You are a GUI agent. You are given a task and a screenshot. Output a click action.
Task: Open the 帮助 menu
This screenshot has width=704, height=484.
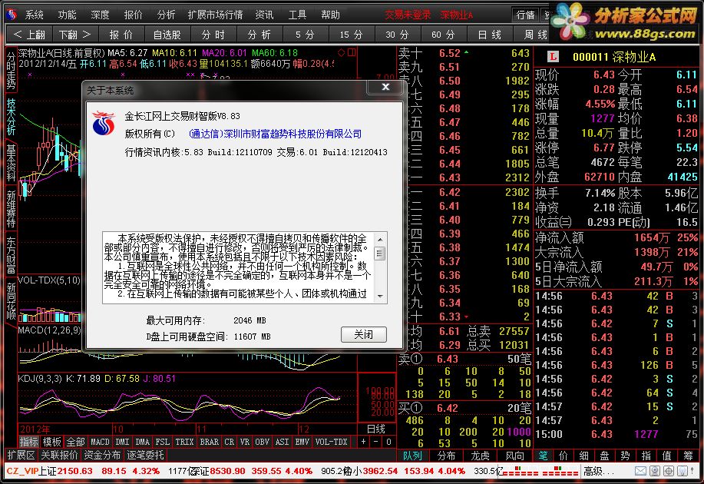tap(330, 15)
